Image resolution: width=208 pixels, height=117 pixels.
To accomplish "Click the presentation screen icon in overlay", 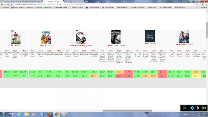I will [x=204, y=108].
